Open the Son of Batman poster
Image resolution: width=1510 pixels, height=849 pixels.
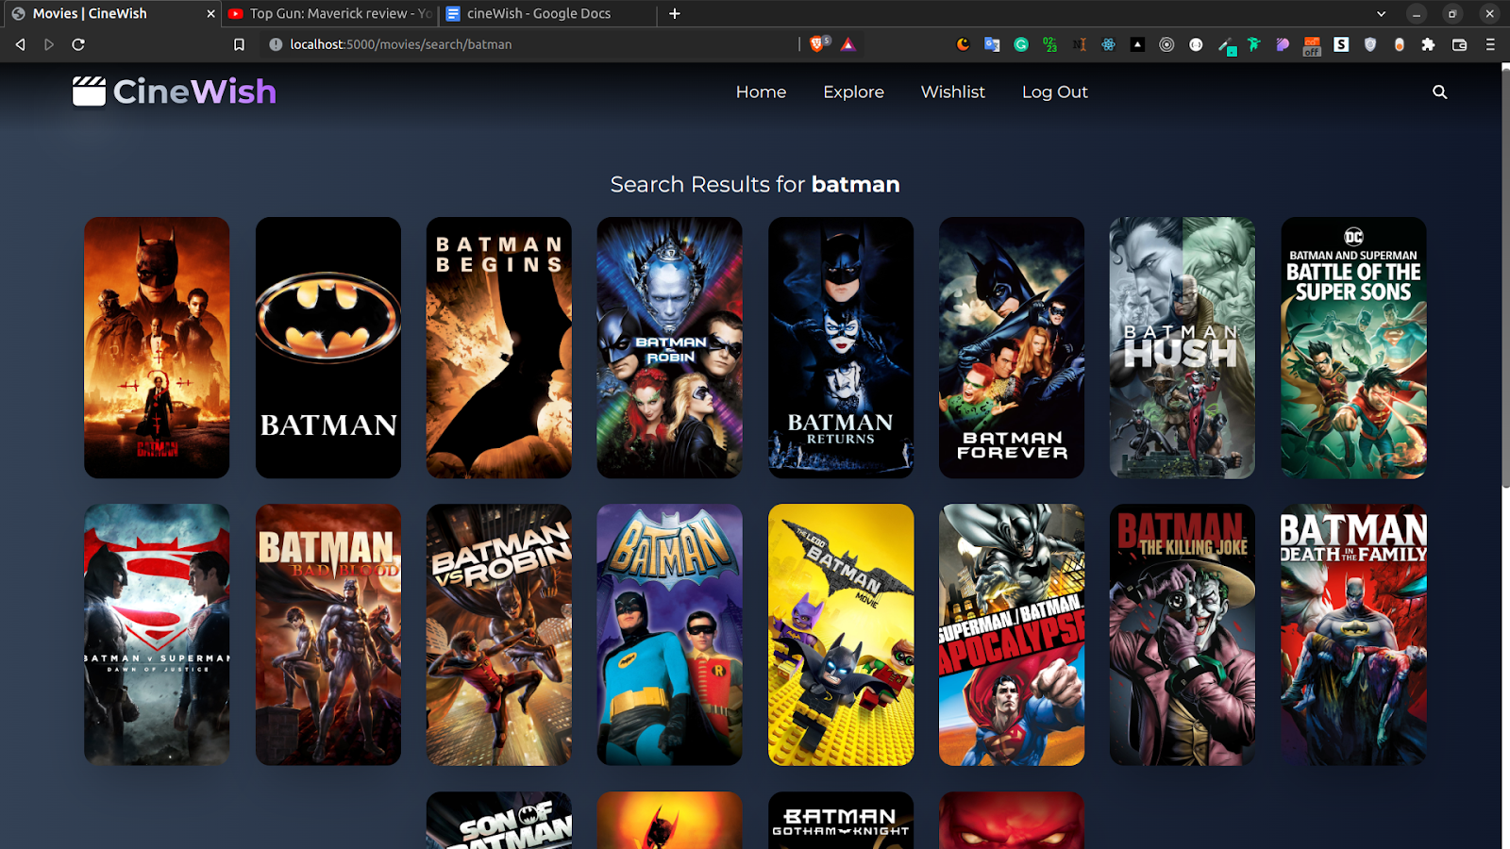click(499, 821)
